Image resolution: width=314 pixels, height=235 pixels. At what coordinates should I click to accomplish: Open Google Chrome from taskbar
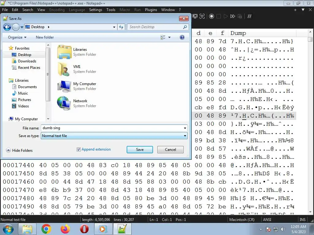(x=46, y=229)
